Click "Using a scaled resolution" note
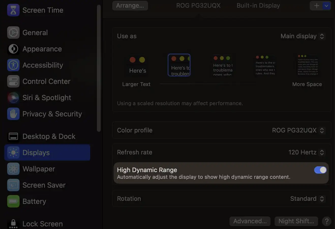This screenshot has height=229, width=335. [x=180, y=103]
